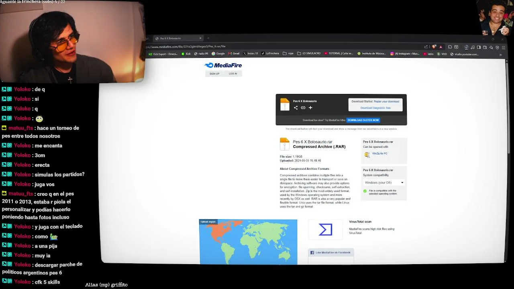
Task: Click the MediaFire logo
Action: pyautogui.click(x=223, y=65)
